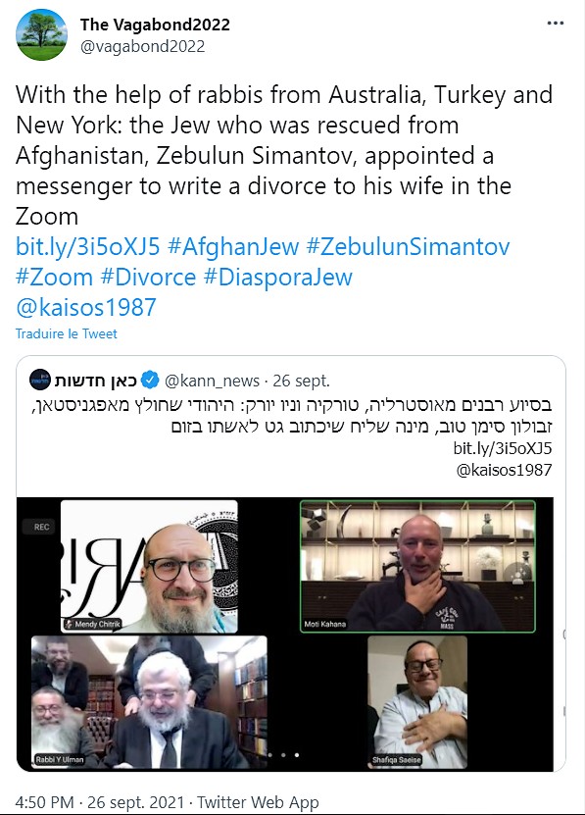The width and height of the screenshot is (585, 815).
Task: Click The Vagabond2022 tree profile avatar
Action: click(41, 35)
